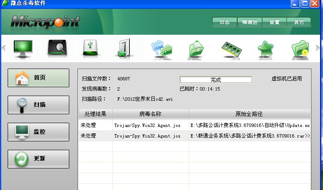The height and width of the screenshot is (190, 323).
Task: Click the green refresh icon beside 更新
Action: (x=22, y=159)
